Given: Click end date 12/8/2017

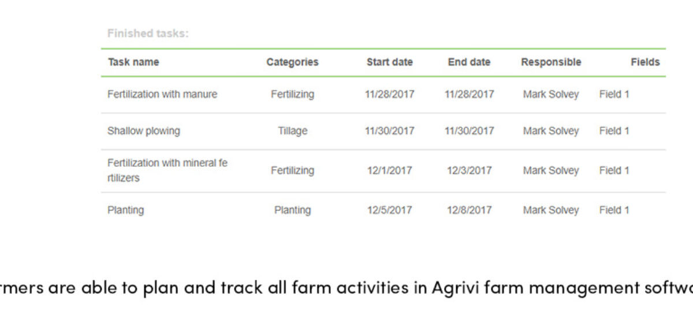Looking at the screenshot, I should [469, 210].
